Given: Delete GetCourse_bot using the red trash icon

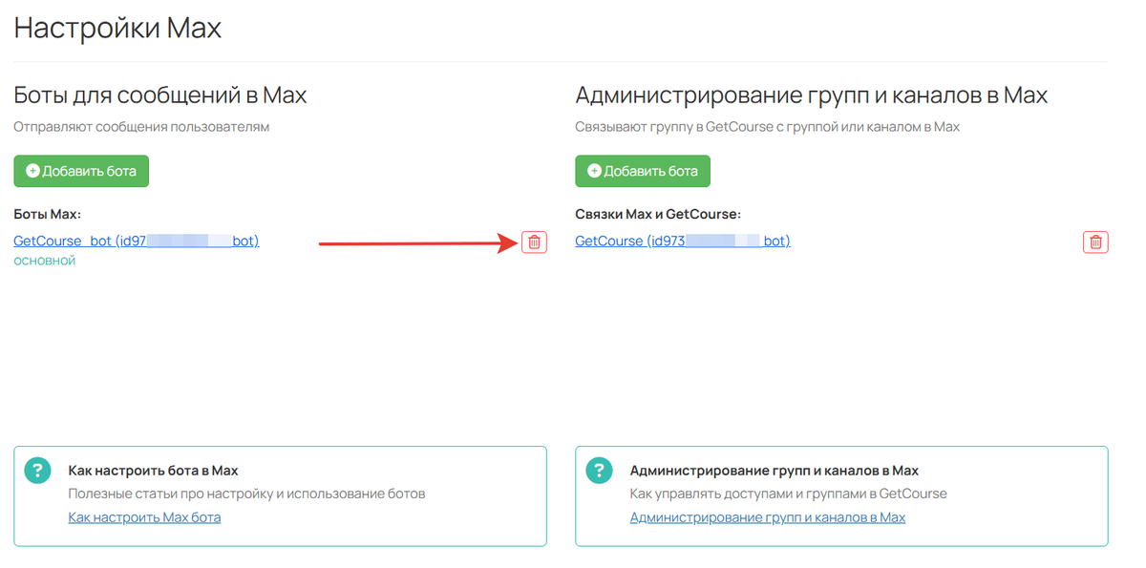Looking at the screenshot, I should [x=533, y=242].
